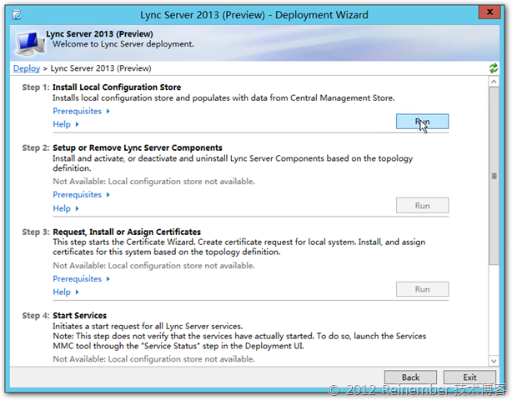Screen dimensions: 512x400
Task: Click the scrollbar down arrow
Action: (x=494, y=361)
